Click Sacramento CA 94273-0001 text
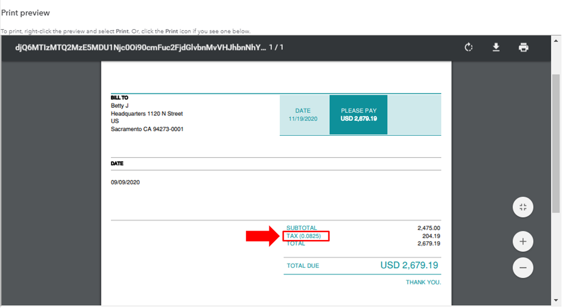 point(147,129)
